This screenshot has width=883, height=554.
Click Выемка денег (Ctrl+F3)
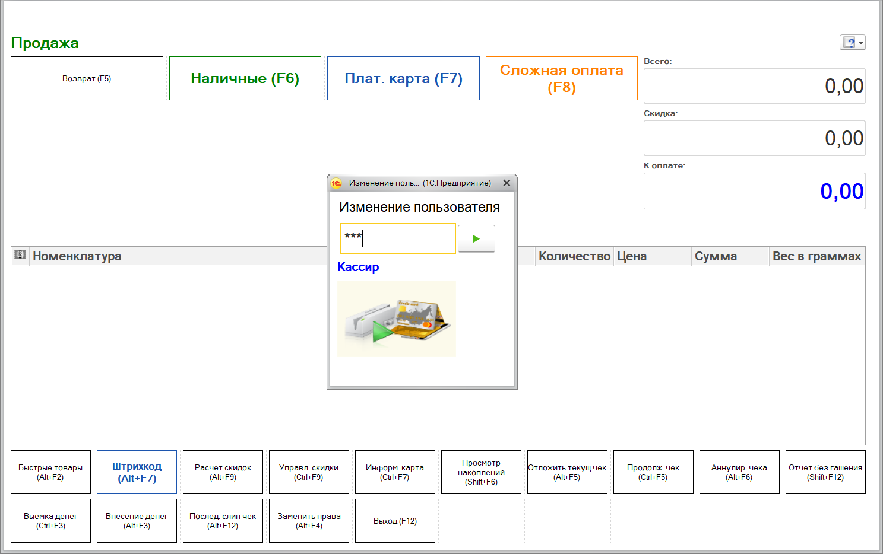point(50,521)
